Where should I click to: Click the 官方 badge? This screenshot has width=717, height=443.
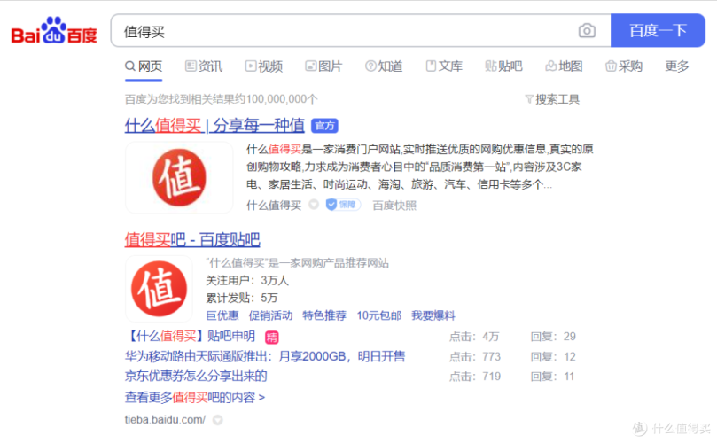point(324,126)
